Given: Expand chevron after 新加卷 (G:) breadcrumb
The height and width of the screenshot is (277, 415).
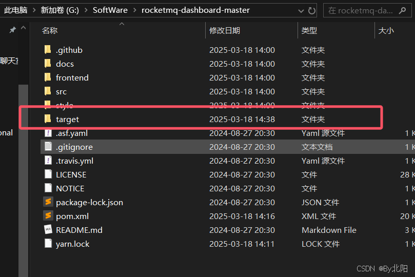Looking at the screenshot, I should (x=86, y=10).
